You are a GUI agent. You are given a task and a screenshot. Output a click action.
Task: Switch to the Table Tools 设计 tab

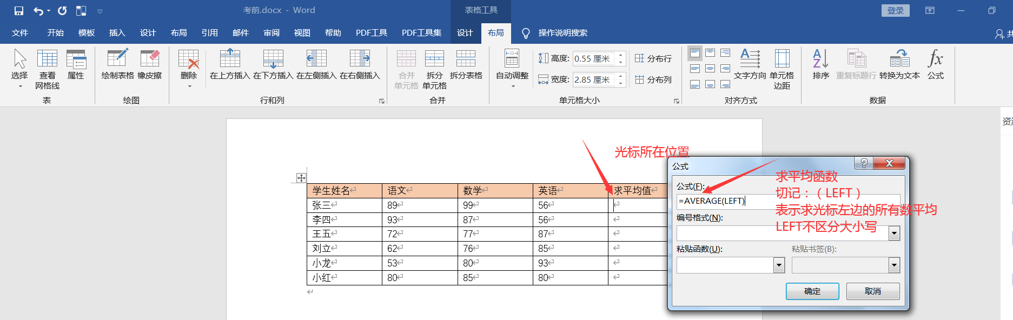click(465, 33)
